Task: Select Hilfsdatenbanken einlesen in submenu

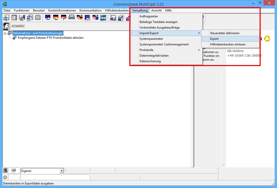Action: coord(230,44)
